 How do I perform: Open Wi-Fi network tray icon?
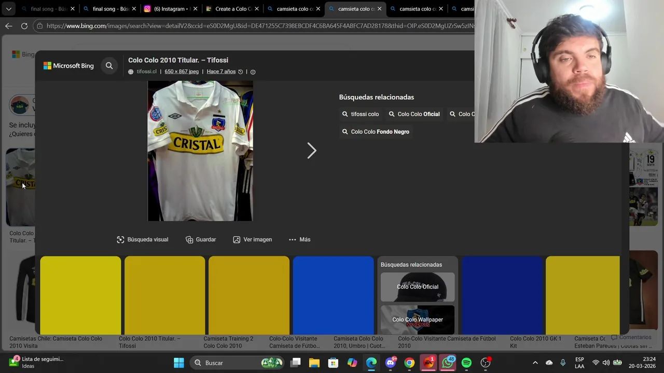tap(596, 363)
